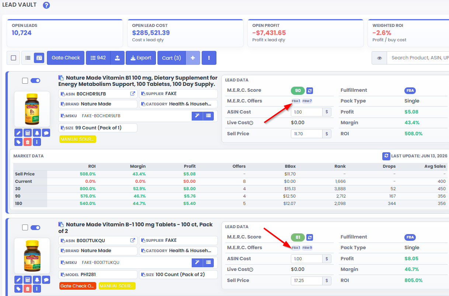
Task: Open calculator for the B00I7TUKQU lead
Action: [x=28, y=279]
